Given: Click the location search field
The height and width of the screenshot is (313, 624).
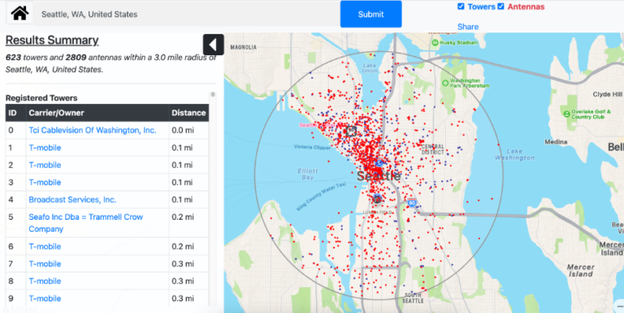Looking at the screenshot, I should 186,15.
